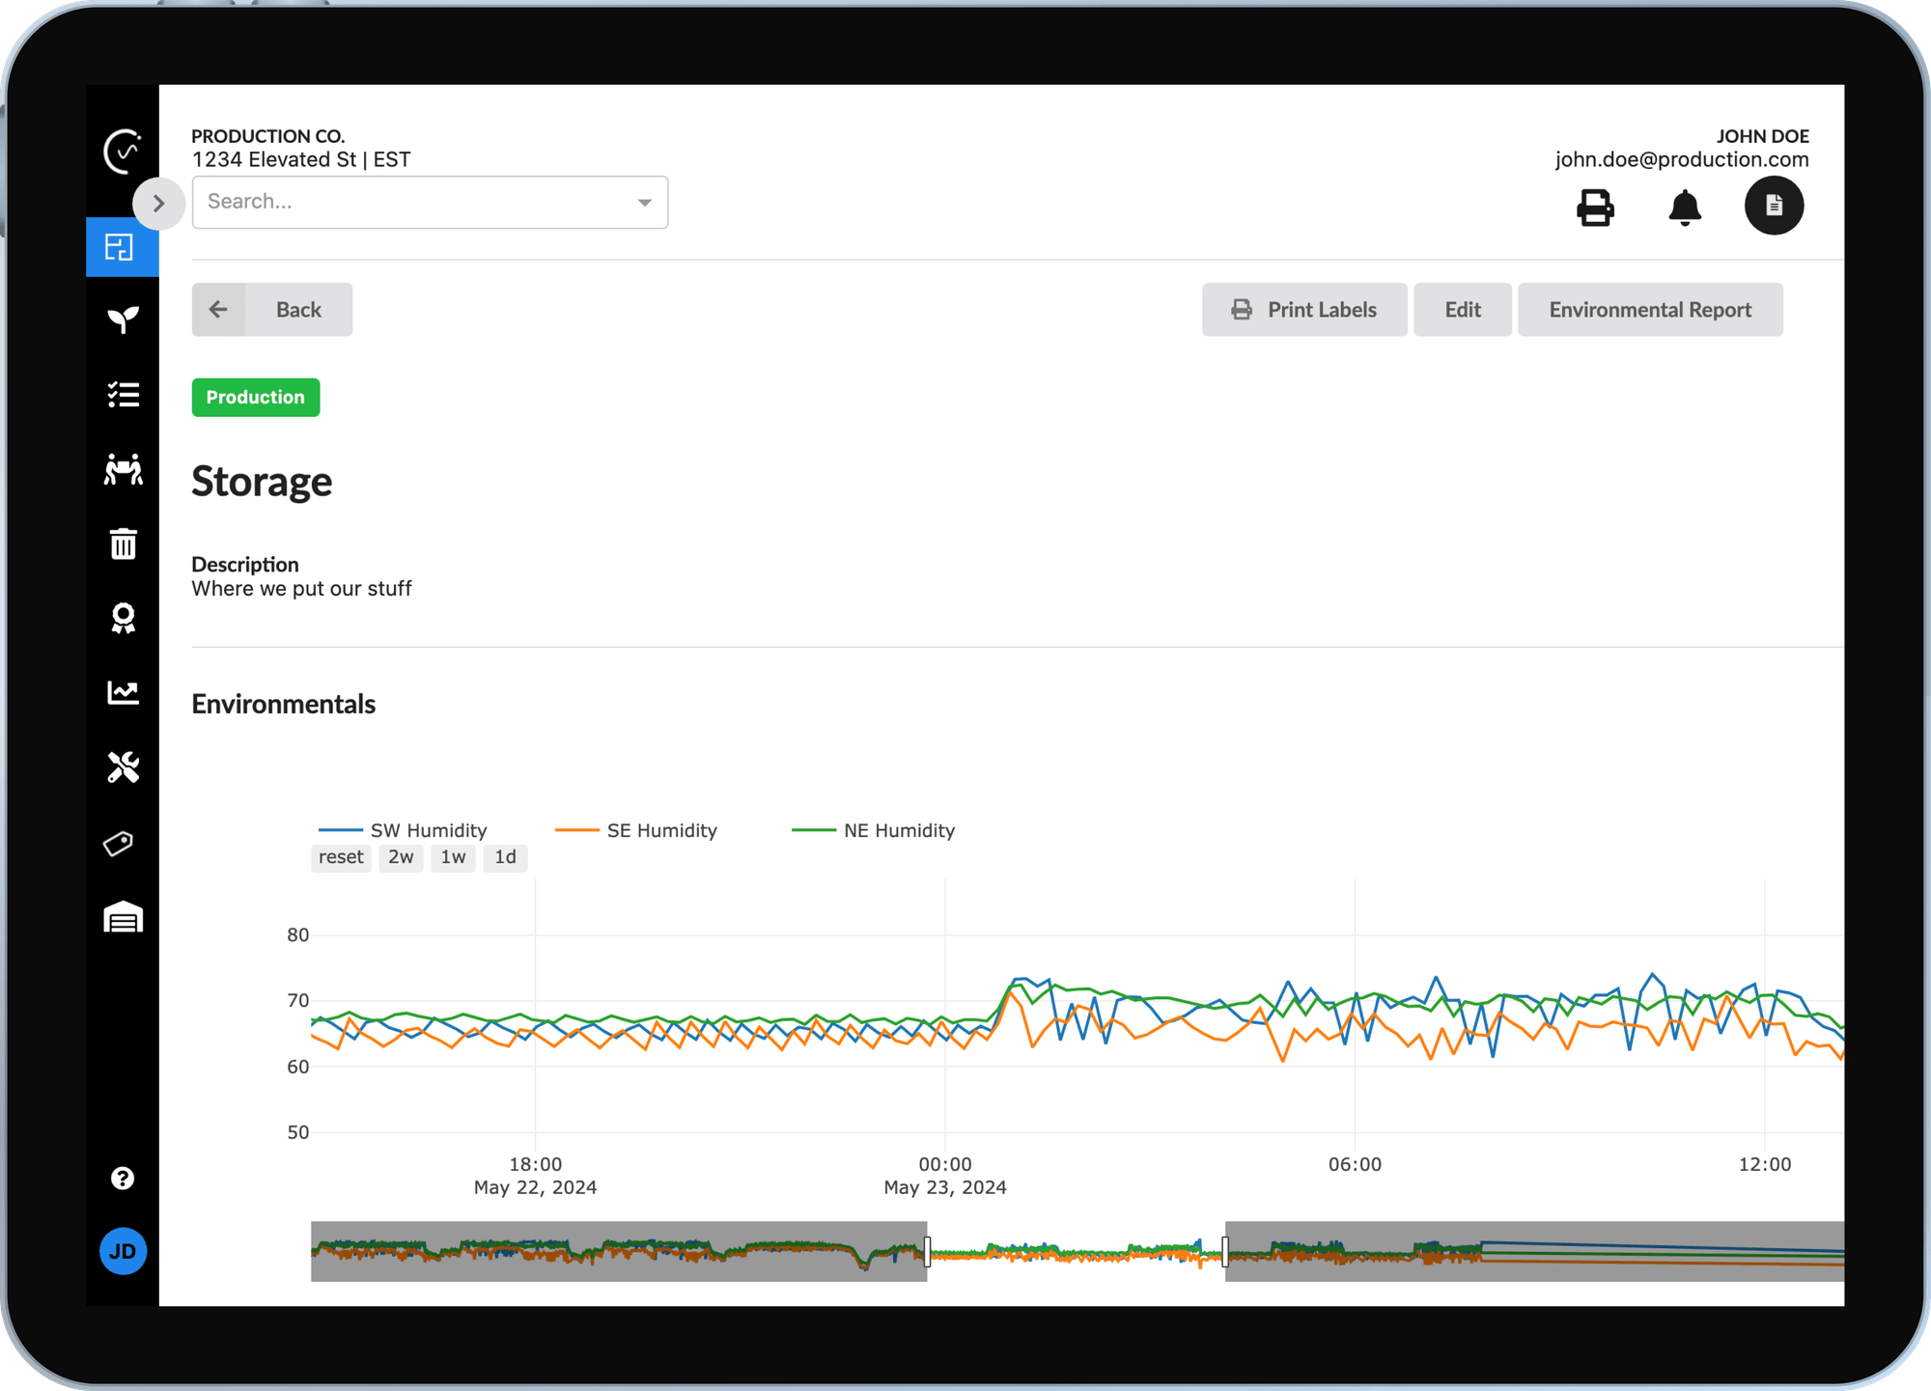Screen dimensions: 1931x1391
Task: Open the Waste trash sidebar icon
Action: pyautogui.click(x=122, y=543)
